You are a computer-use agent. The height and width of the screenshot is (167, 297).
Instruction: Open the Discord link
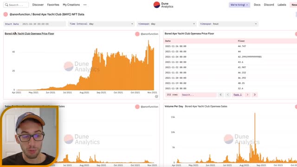point(269,5)
